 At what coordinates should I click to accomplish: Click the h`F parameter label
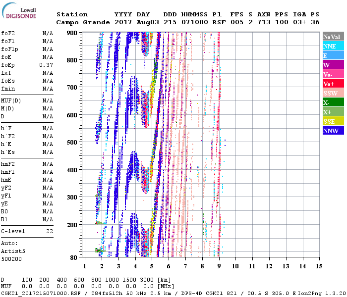click(x=6, y=128)
